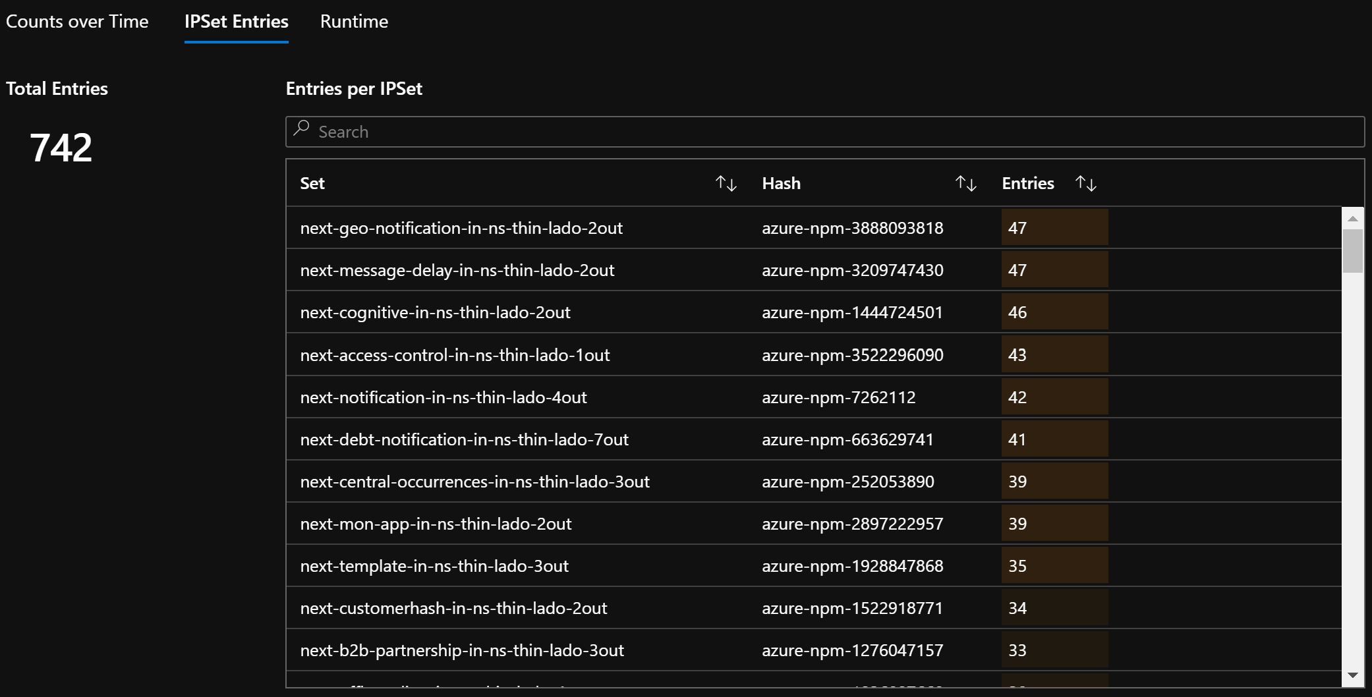
Task: Sort table by Hash column arrows
Action: (x=965, y=183)
